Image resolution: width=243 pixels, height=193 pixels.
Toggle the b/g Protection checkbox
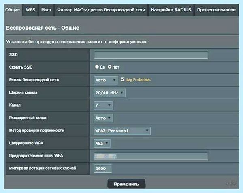pyautogui.click(x=122, y=79)
